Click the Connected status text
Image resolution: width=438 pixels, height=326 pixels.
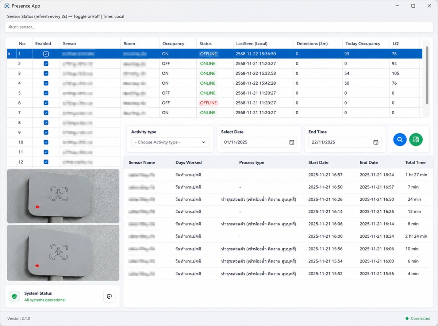(x=420, y=318)
